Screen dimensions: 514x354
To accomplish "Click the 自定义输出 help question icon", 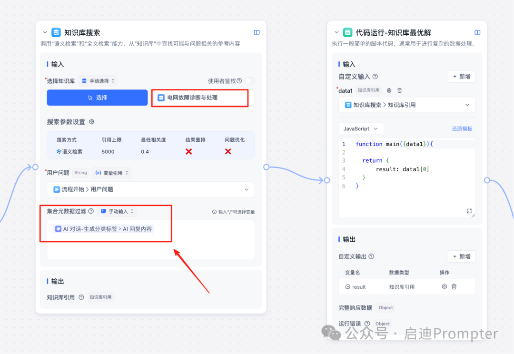I will [x=371, y=256].
